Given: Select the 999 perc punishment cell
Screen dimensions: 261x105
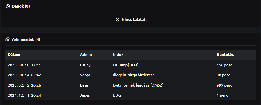Looking at the screenshot, I should pyautogui.click(x=224, y=85).
